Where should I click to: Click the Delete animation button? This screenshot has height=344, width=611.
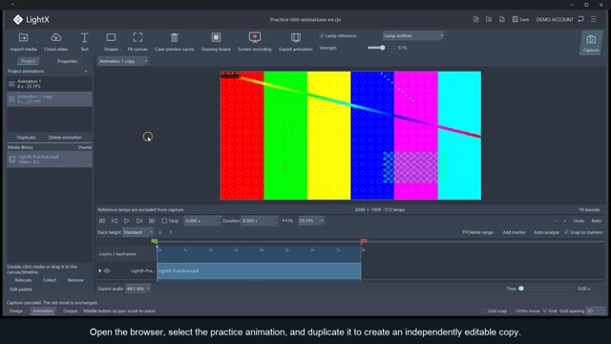[x=65, y=138]
